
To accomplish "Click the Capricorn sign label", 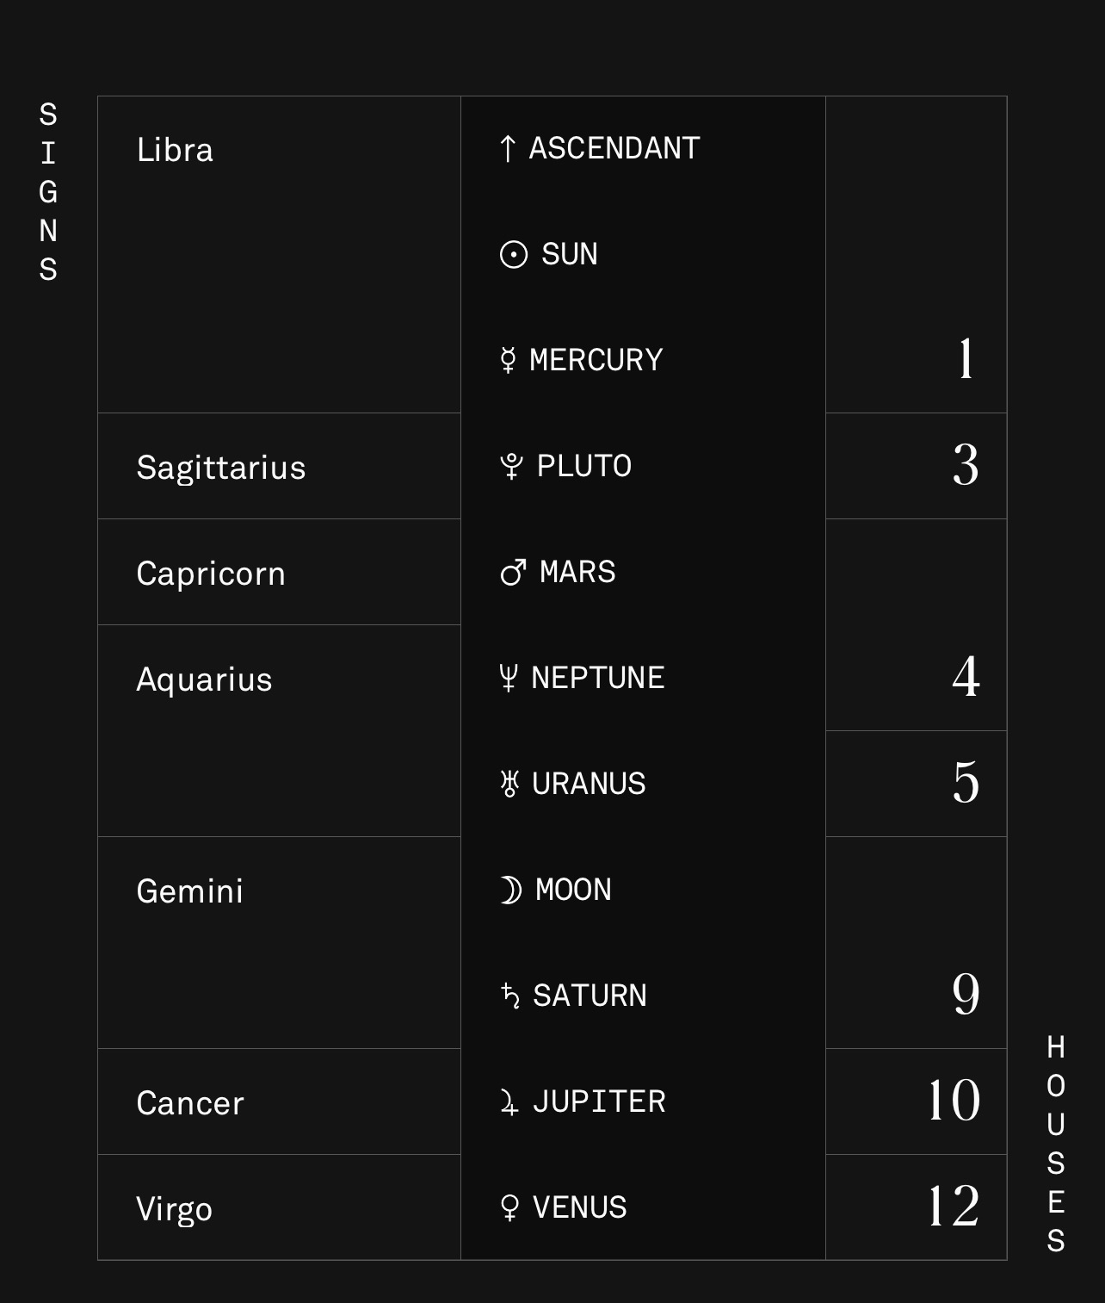I will 211,574.
